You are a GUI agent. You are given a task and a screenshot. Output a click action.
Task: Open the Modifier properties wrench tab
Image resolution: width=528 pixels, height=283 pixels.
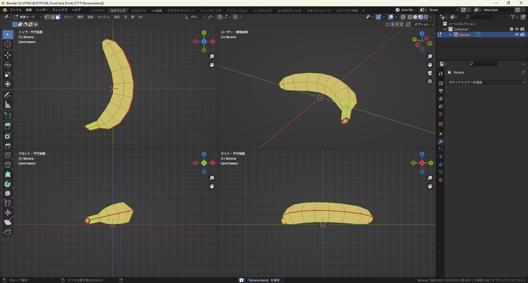click(441, 141)
